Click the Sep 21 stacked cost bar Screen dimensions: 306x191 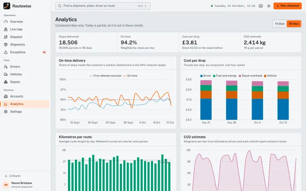click(x=206, y=100)
